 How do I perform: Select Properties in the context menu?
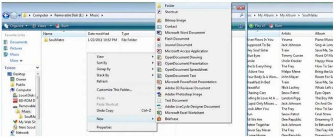pyautogui.click(x=122, y=127)
